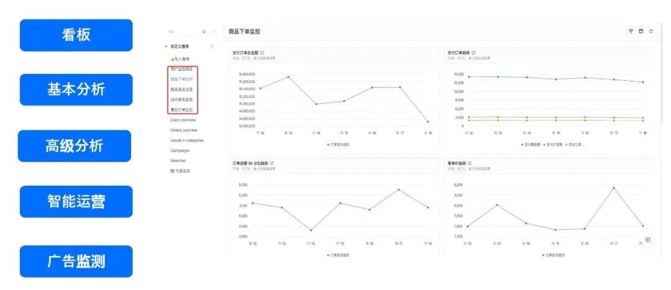
Task: Click 商品下单监控 page heading
Action: point(244,31)
